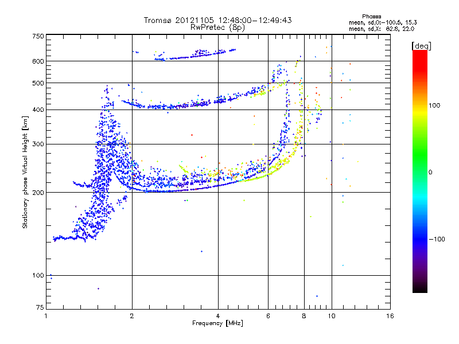Click the 'Phases' header text
Viewport: 459px width, 344px height.
tap(371, 17)
